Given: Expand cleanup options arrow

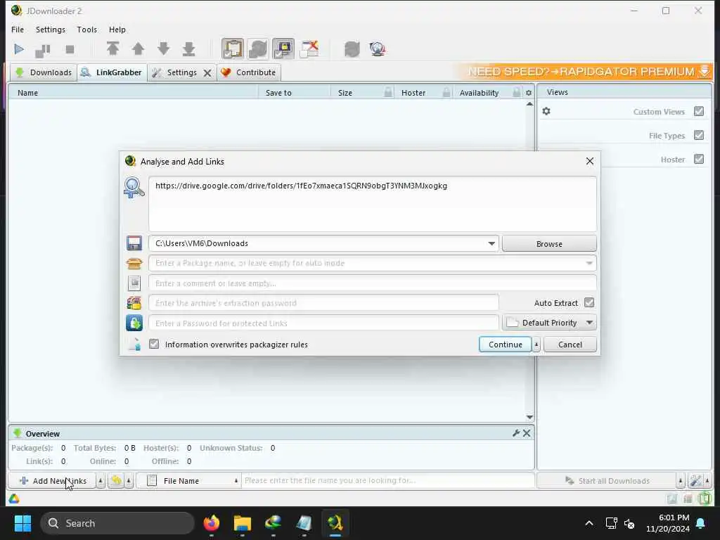Looking at the screenshot, I should pyautogui.click(x=129, y=481).
